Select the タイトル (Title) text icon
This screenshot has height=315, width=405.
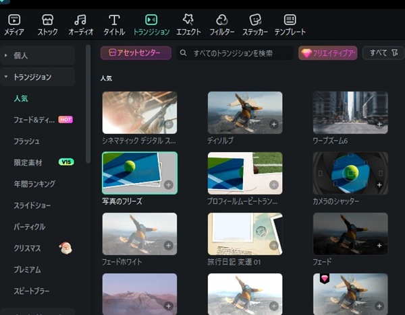coord(114,20)
